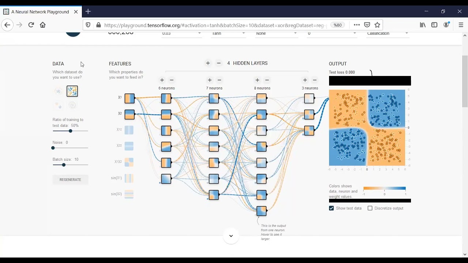468x263 pixels.
Task: Open the Firefox hamburger menu
Action: (x=461, y=25)
